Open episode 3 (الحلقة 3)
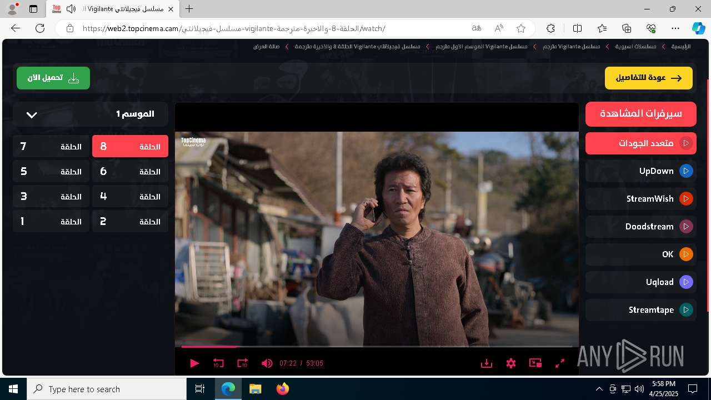The height and width of the screenshot is (400, 711). pos(51,197)
